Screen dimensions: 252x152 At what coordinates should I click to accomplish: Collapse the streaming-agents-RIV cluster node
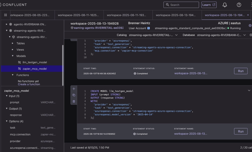click(10, 37)
